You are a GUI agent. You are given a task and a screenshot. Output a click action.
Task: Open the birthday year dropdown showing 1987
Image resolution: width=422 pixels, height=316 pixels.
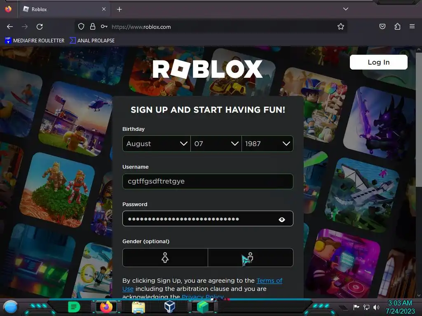[x=267, y=144]
